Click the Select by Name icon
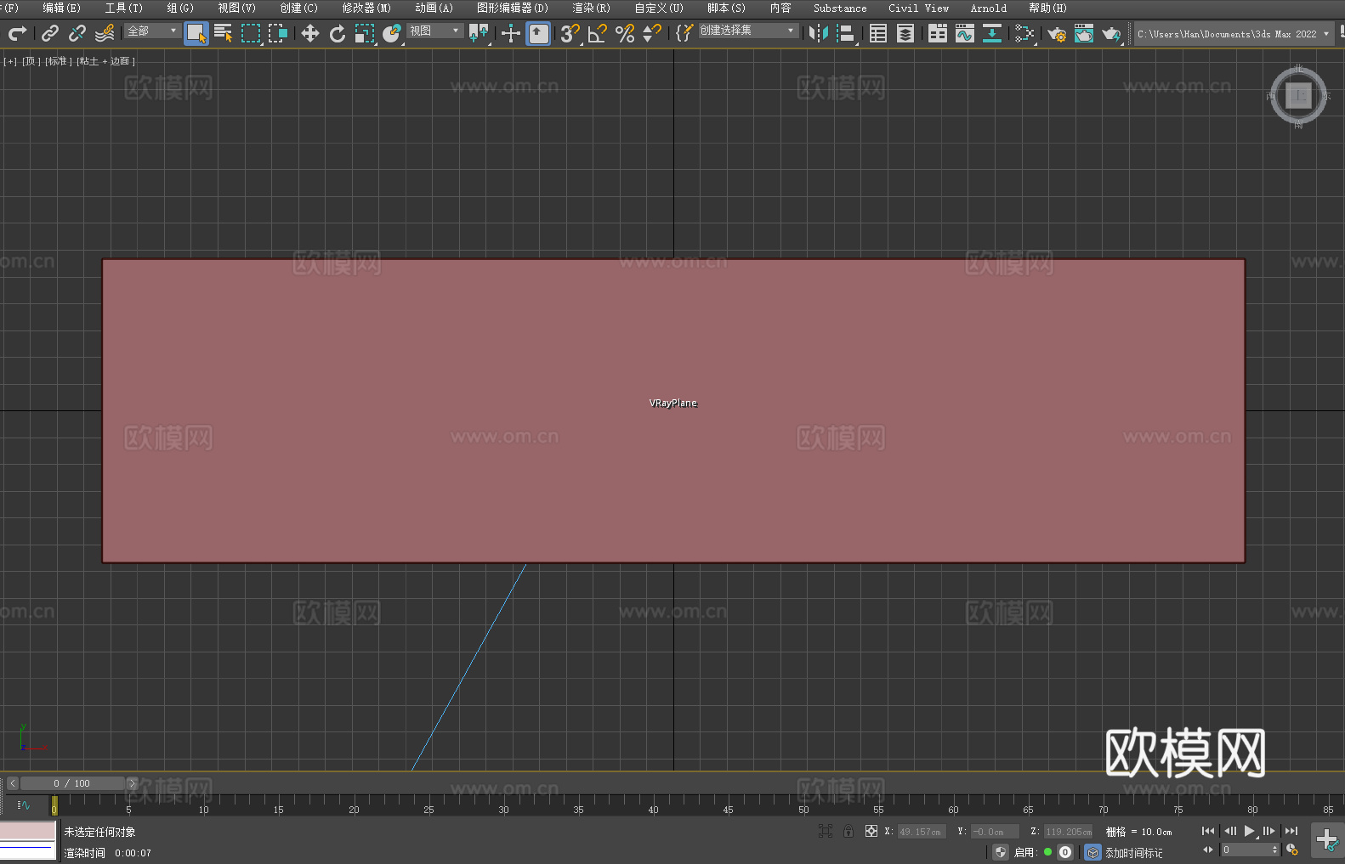Image resolution: width=1345 pixels, height=864 pixels. coord(223,33)
